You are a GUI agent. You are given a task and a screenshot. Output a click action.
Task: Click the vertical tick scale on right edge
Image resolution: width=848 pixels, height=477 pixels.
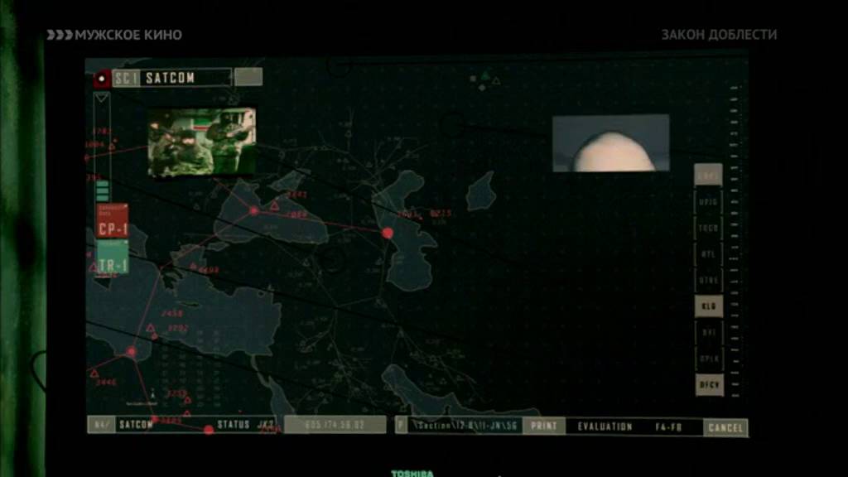[735, 241]
